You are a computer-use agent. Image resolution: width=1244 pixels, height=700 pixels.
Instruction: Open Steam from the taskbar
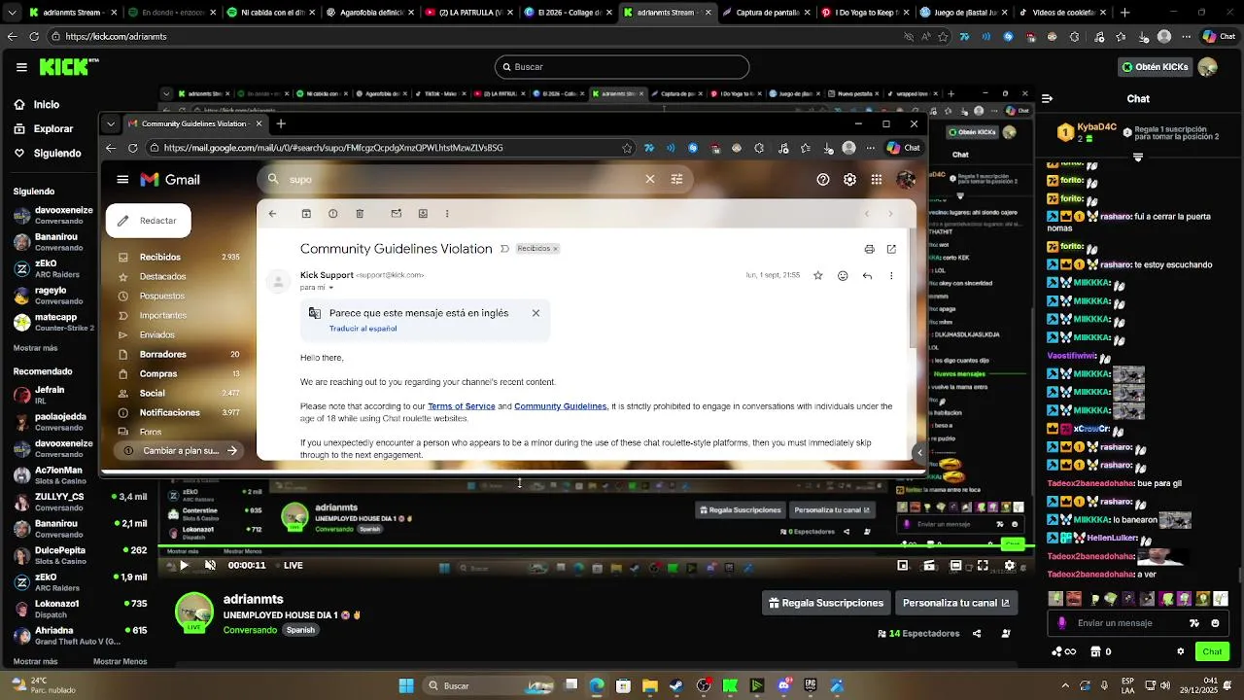pos(676,685)
